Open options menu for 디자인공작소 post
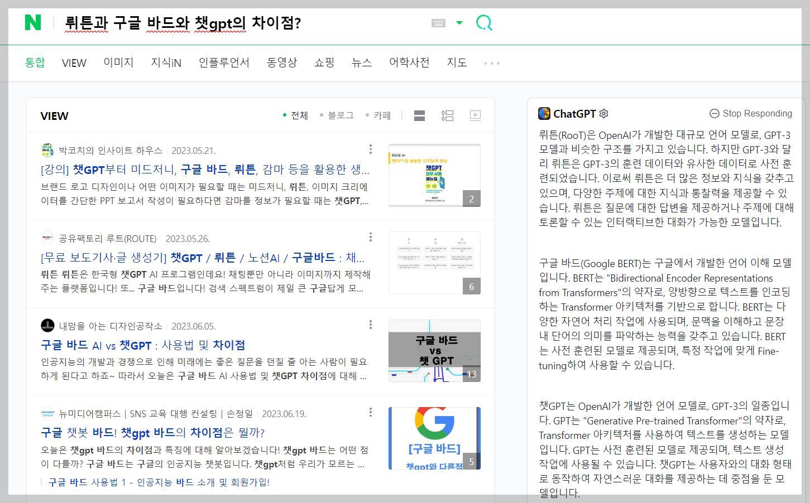810x503 pixels. [371, 325]
